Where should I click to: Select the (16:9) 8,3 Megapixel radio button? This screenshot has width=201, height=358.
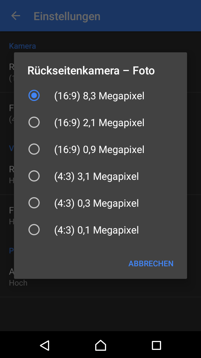coord(34,96)
